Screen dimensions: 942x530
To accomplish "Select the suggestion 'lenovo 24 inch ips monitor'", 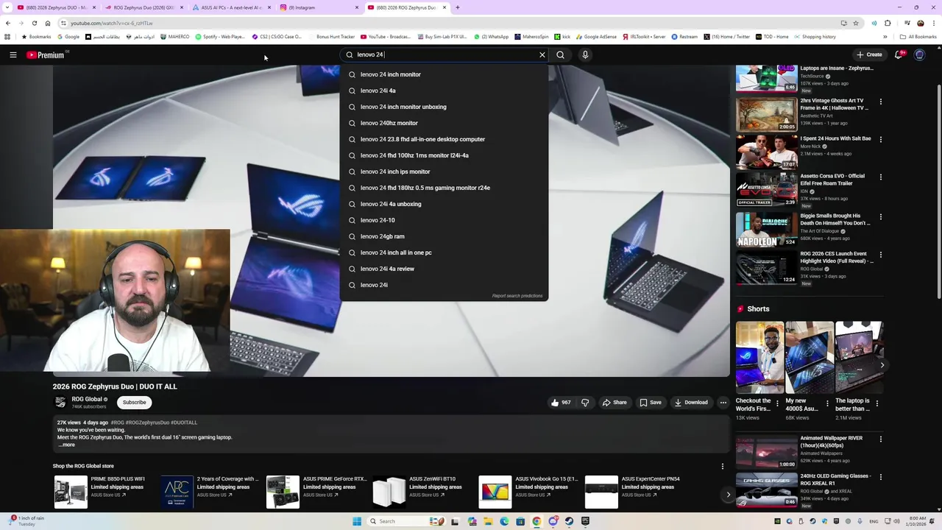I will click(x=444, y=172).
